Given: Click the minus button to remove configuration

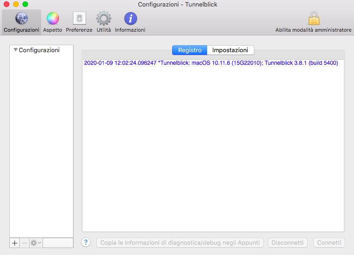Looking at the screenshot, I should 24,243.
